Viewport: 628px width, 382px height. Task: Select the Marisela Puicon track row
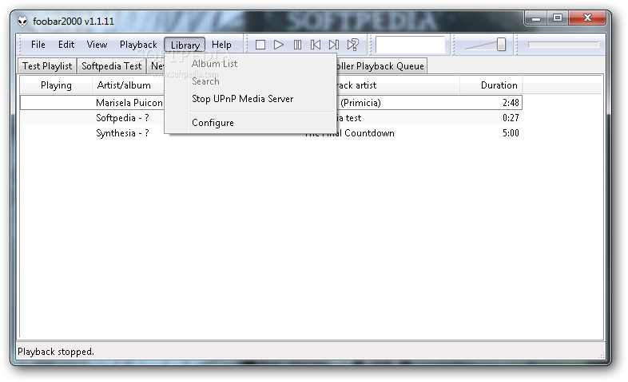point(271,103)
